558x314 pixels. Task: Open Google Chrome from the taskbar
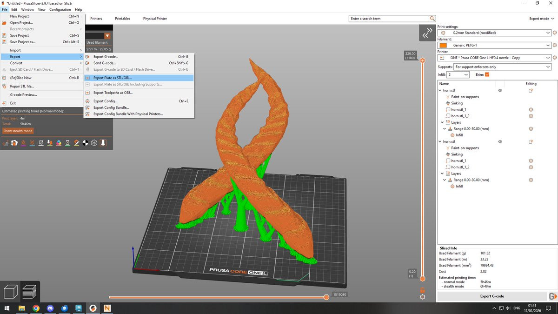click(x=36, y=308)
